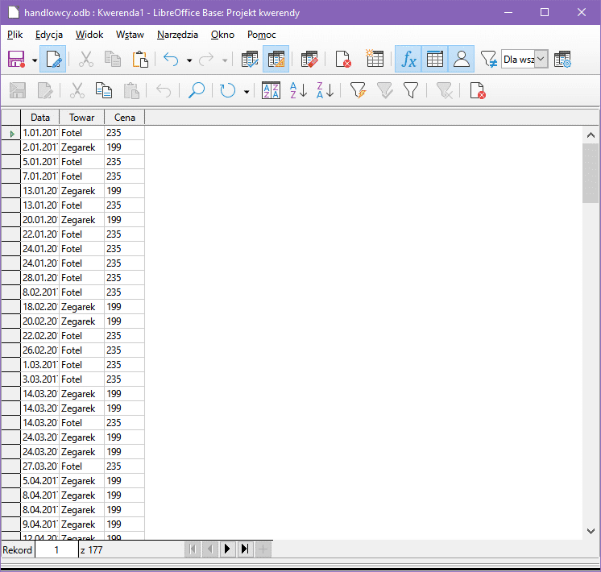Click the AutoFilter funnel icon
Viewport: 601px width, 572px height.
[358, 90]
